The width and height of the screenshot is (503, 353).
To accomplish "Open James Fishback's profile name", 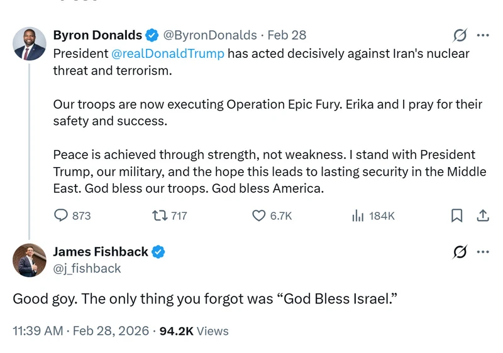I will pos(101,252).
